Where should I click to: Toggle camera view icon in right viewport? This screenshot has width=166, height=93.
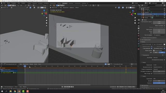135,23
